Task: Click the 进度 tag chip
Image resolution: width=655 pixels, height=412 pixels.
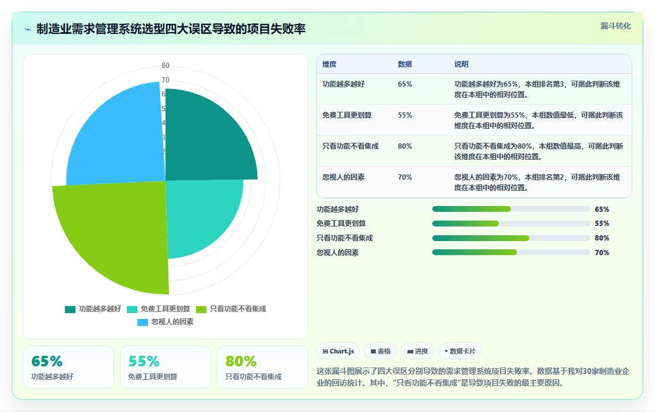Action: click(418, 351)
